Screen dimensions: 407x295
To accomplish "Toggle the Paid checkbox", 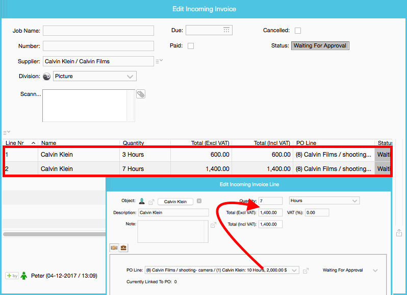I will [x=191, y=46].
